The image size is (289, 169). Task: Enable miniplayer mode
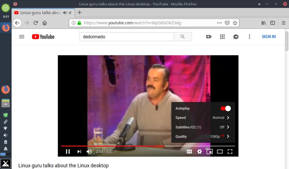[x=210, y=151]
